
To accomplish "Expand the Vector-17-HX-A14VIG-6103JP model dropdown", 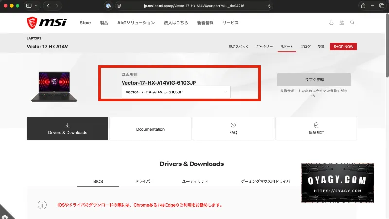I will pos(176,92).
